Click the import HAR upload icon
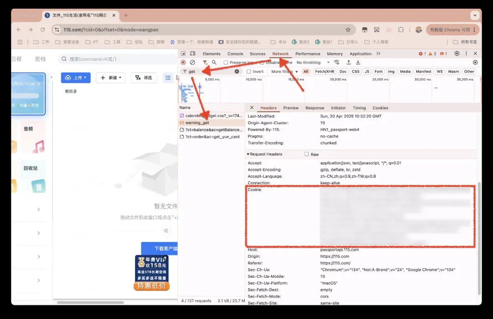The width and height of the screenshot is (493, 319). click(349, 63)
